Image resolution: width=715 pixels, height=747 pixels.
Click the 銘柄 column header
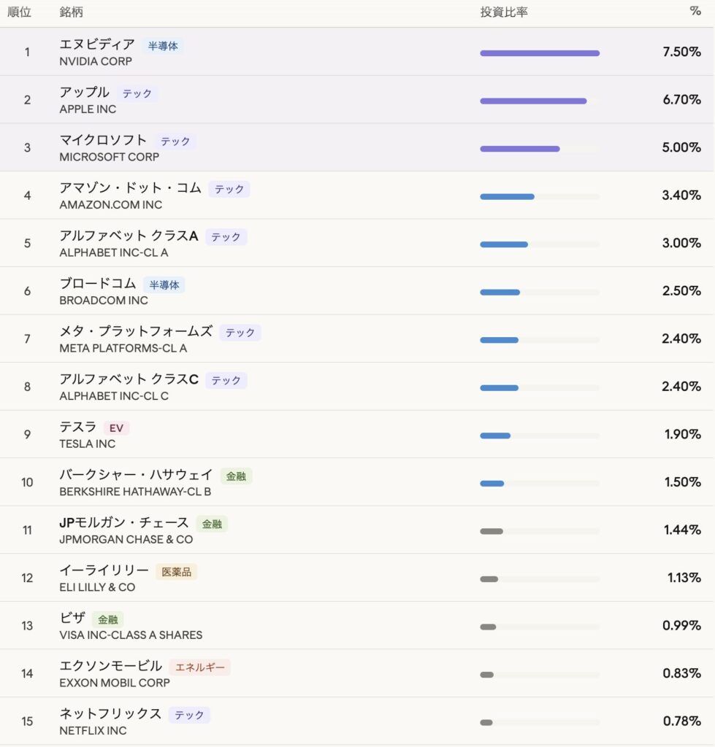click(71, 12)
